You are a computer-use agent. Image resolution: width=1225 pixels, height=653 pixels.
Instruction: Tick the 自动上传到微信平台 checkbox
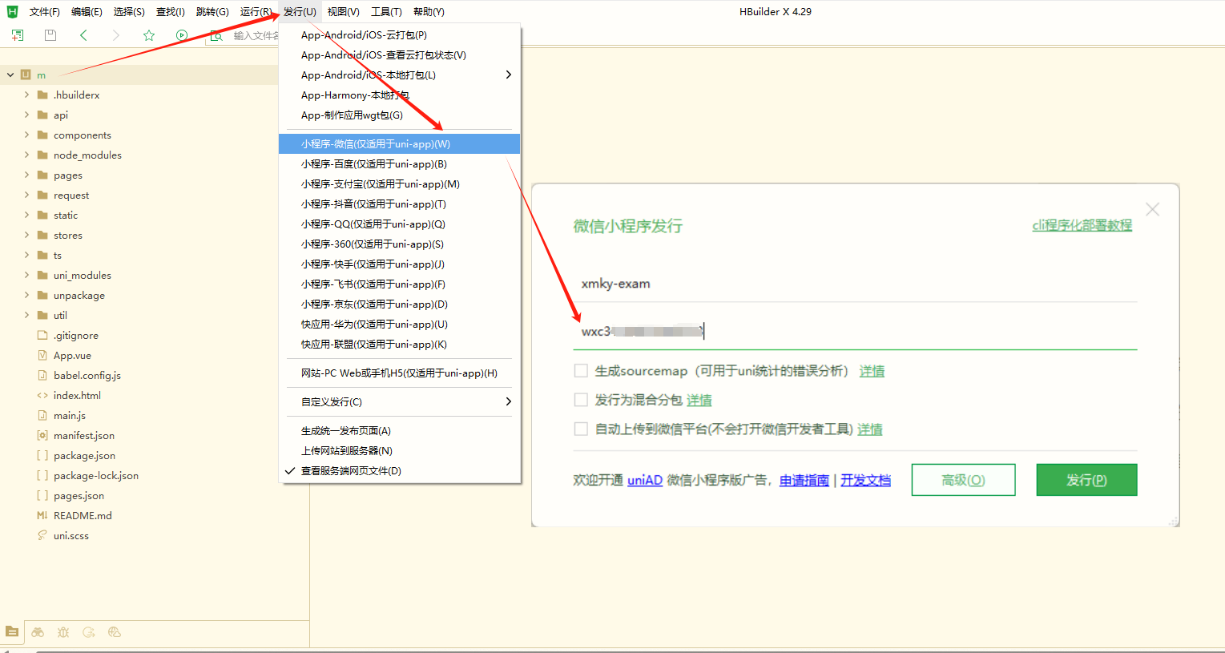[581, 429]
